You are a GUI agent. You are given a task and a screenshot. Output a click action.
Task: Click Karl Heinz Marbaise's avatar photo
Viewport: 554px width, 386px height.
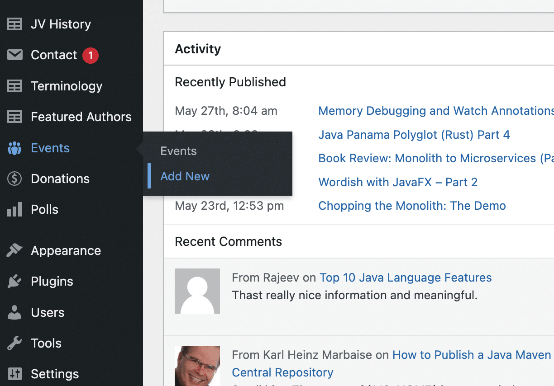click(x=197, y=366)
